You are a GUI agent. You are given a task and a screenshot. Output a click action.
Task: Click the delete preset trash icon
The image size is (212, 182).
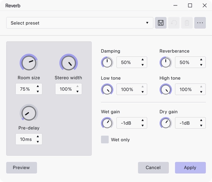(187, 23)
